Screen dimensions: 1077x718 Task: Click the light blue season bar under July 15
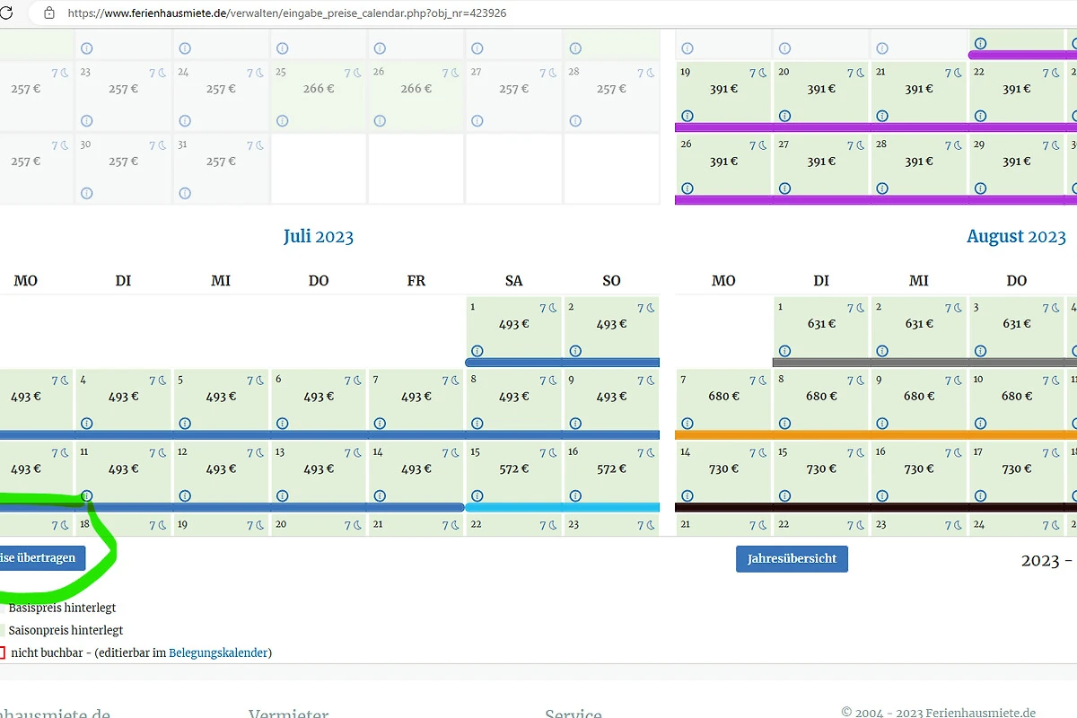tap(513, 507)
